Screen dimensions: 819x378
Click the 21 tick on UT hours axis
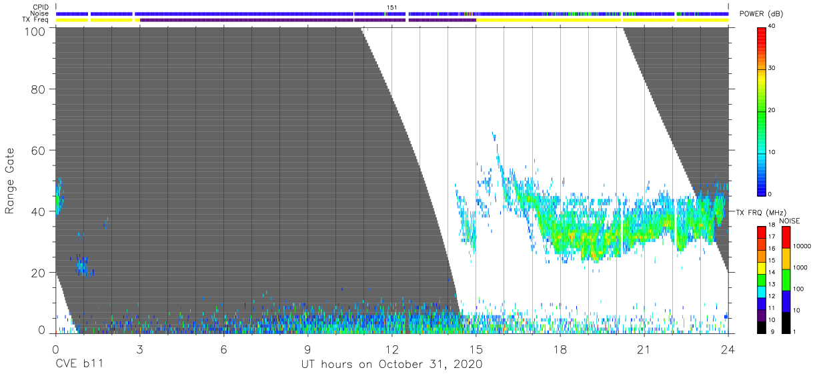point(644,349)
